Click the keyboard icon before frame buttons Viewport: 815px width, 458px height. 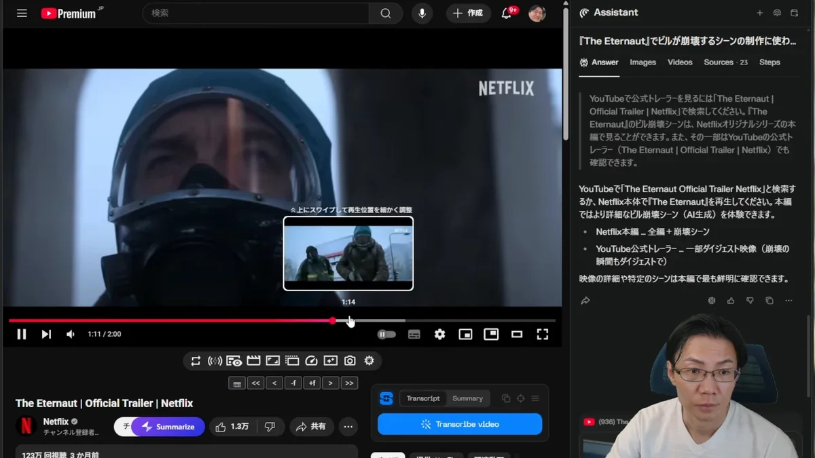click(x=236, y=383)
